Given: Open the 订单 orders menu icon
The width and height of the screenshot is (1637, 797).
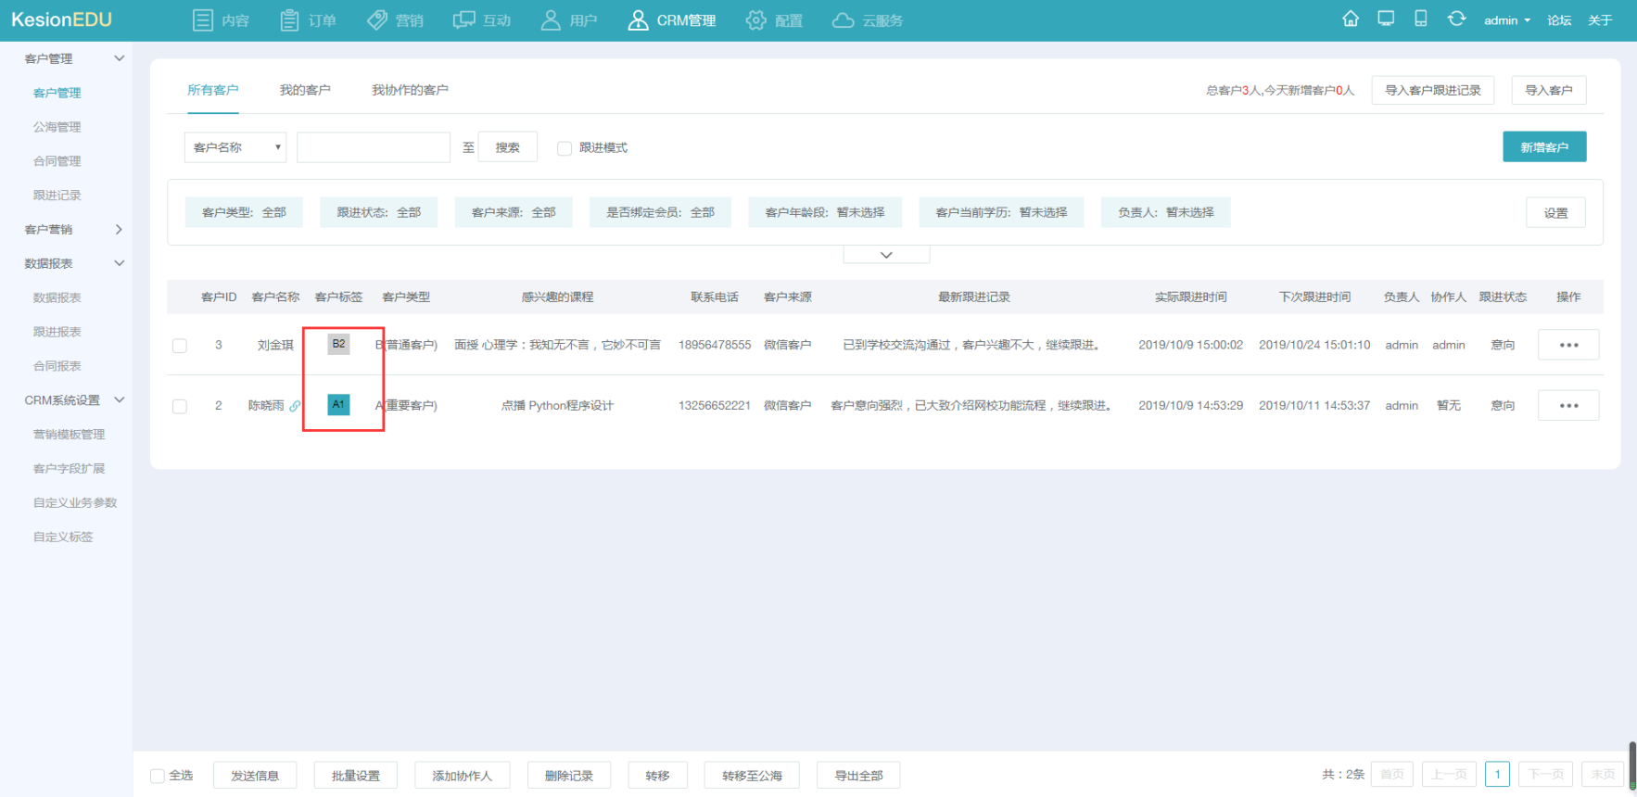Looking at the screenshot, I should pyautogui.click(x=289, y=20).
